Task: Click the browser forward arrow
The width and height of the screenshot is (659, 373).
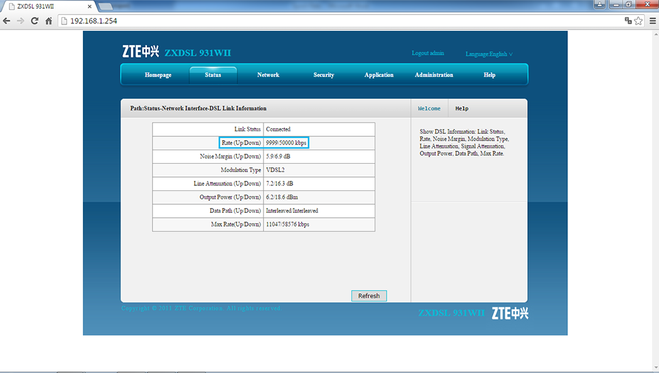Action: [x=20, y=21]
